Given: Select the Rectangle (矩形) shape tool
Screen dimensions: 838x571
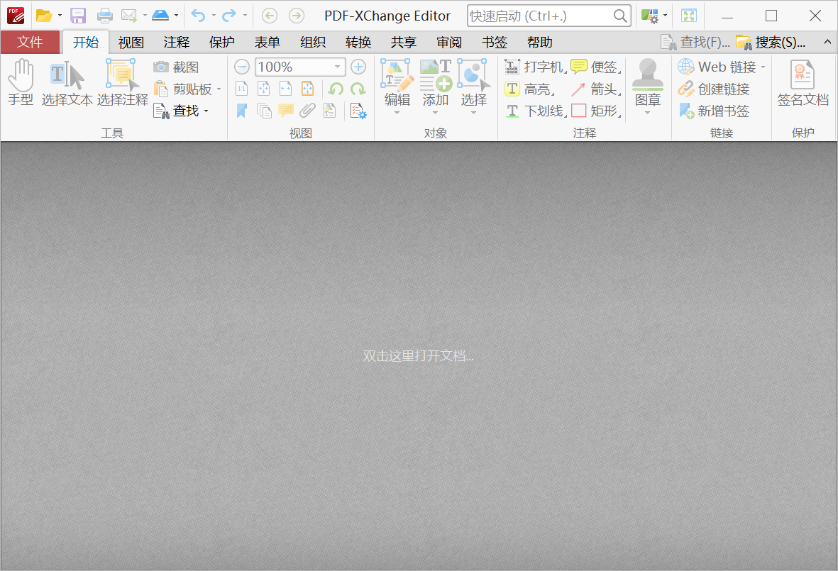Looking at the screenshot, I should pyautogui.click(x=595, y=111).
